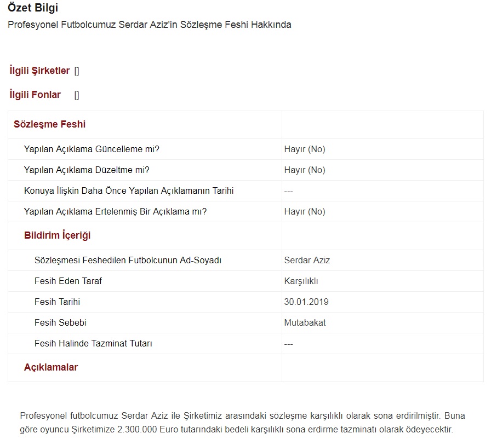Click the "Özet Bilgi" heading
The image size is (491, 445).
coord(33,8)
